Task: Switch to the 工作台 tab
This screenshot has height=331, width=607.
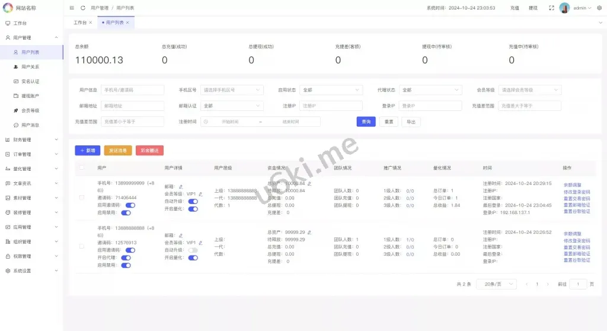Action: click(x=79, y=23)
